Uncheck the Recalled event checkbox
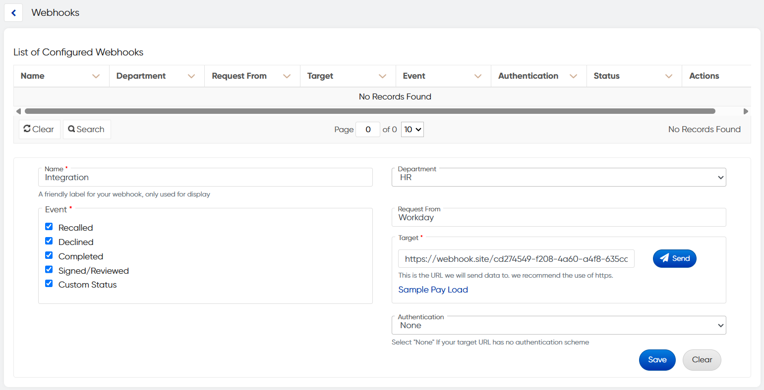 49,227
